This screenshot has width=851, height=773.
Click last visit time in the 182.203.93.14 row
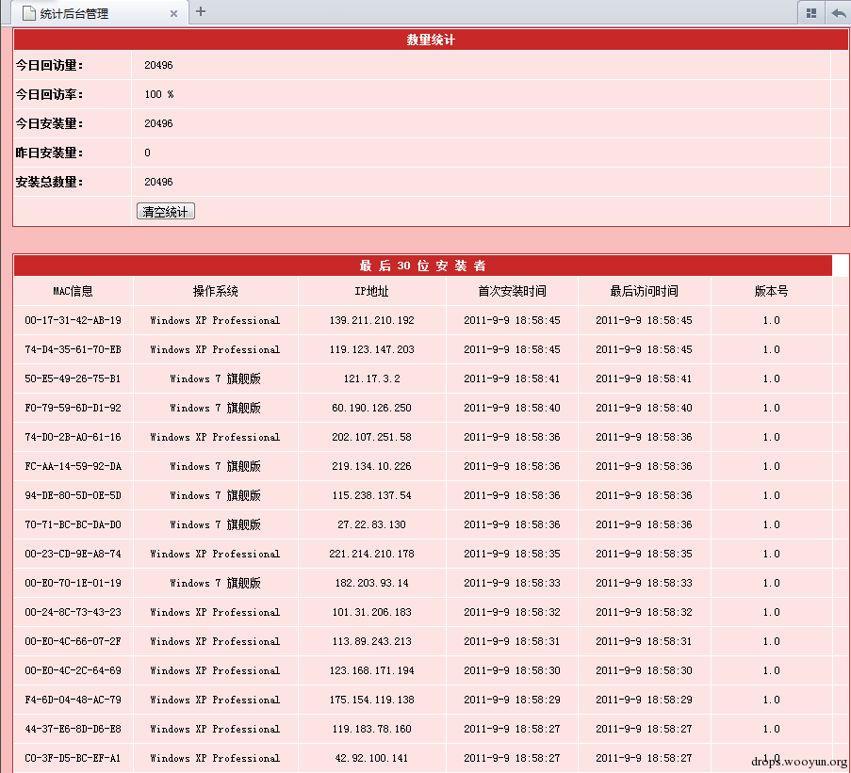click(645, 583)
